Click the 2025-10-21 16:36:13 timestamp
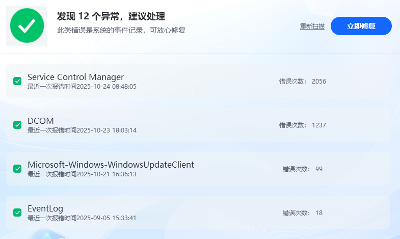The height and width of the screenshot is (239, 400). [106, 174]
